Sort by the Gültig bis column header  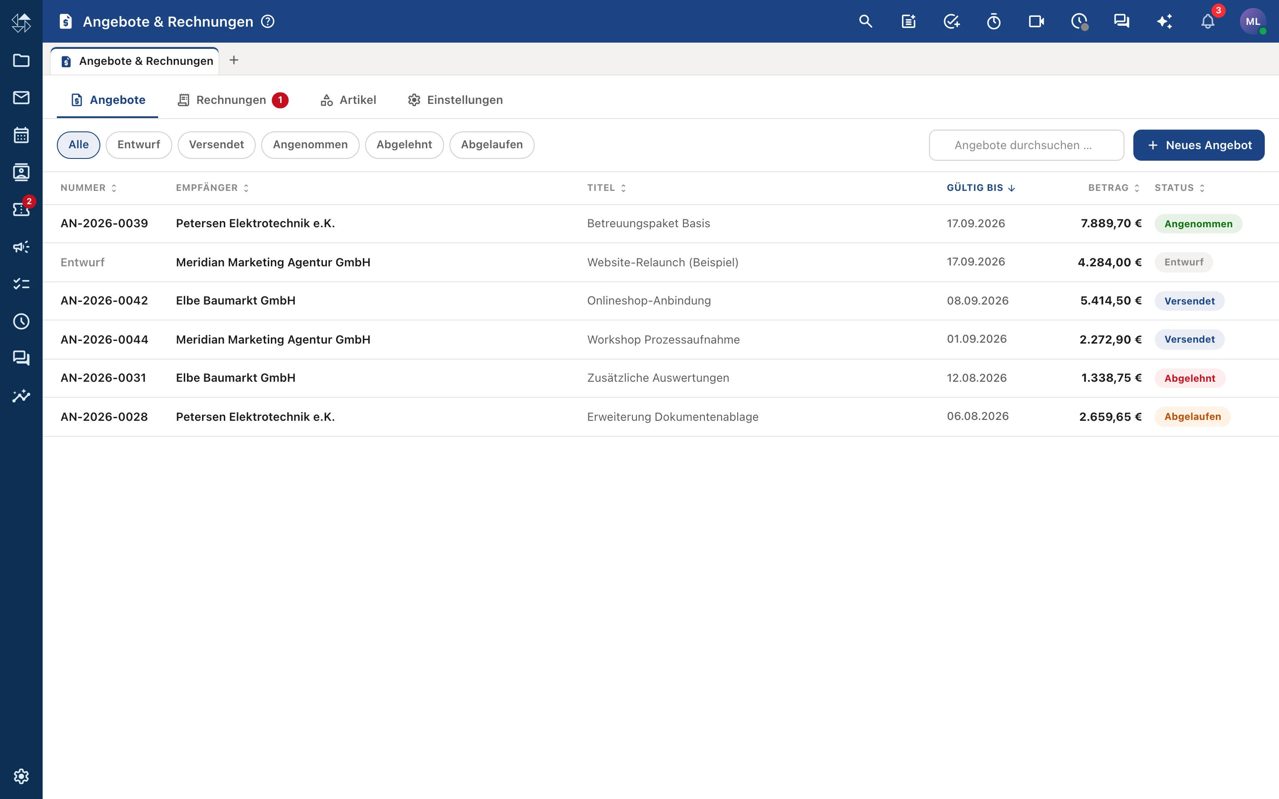pos(981,188)
